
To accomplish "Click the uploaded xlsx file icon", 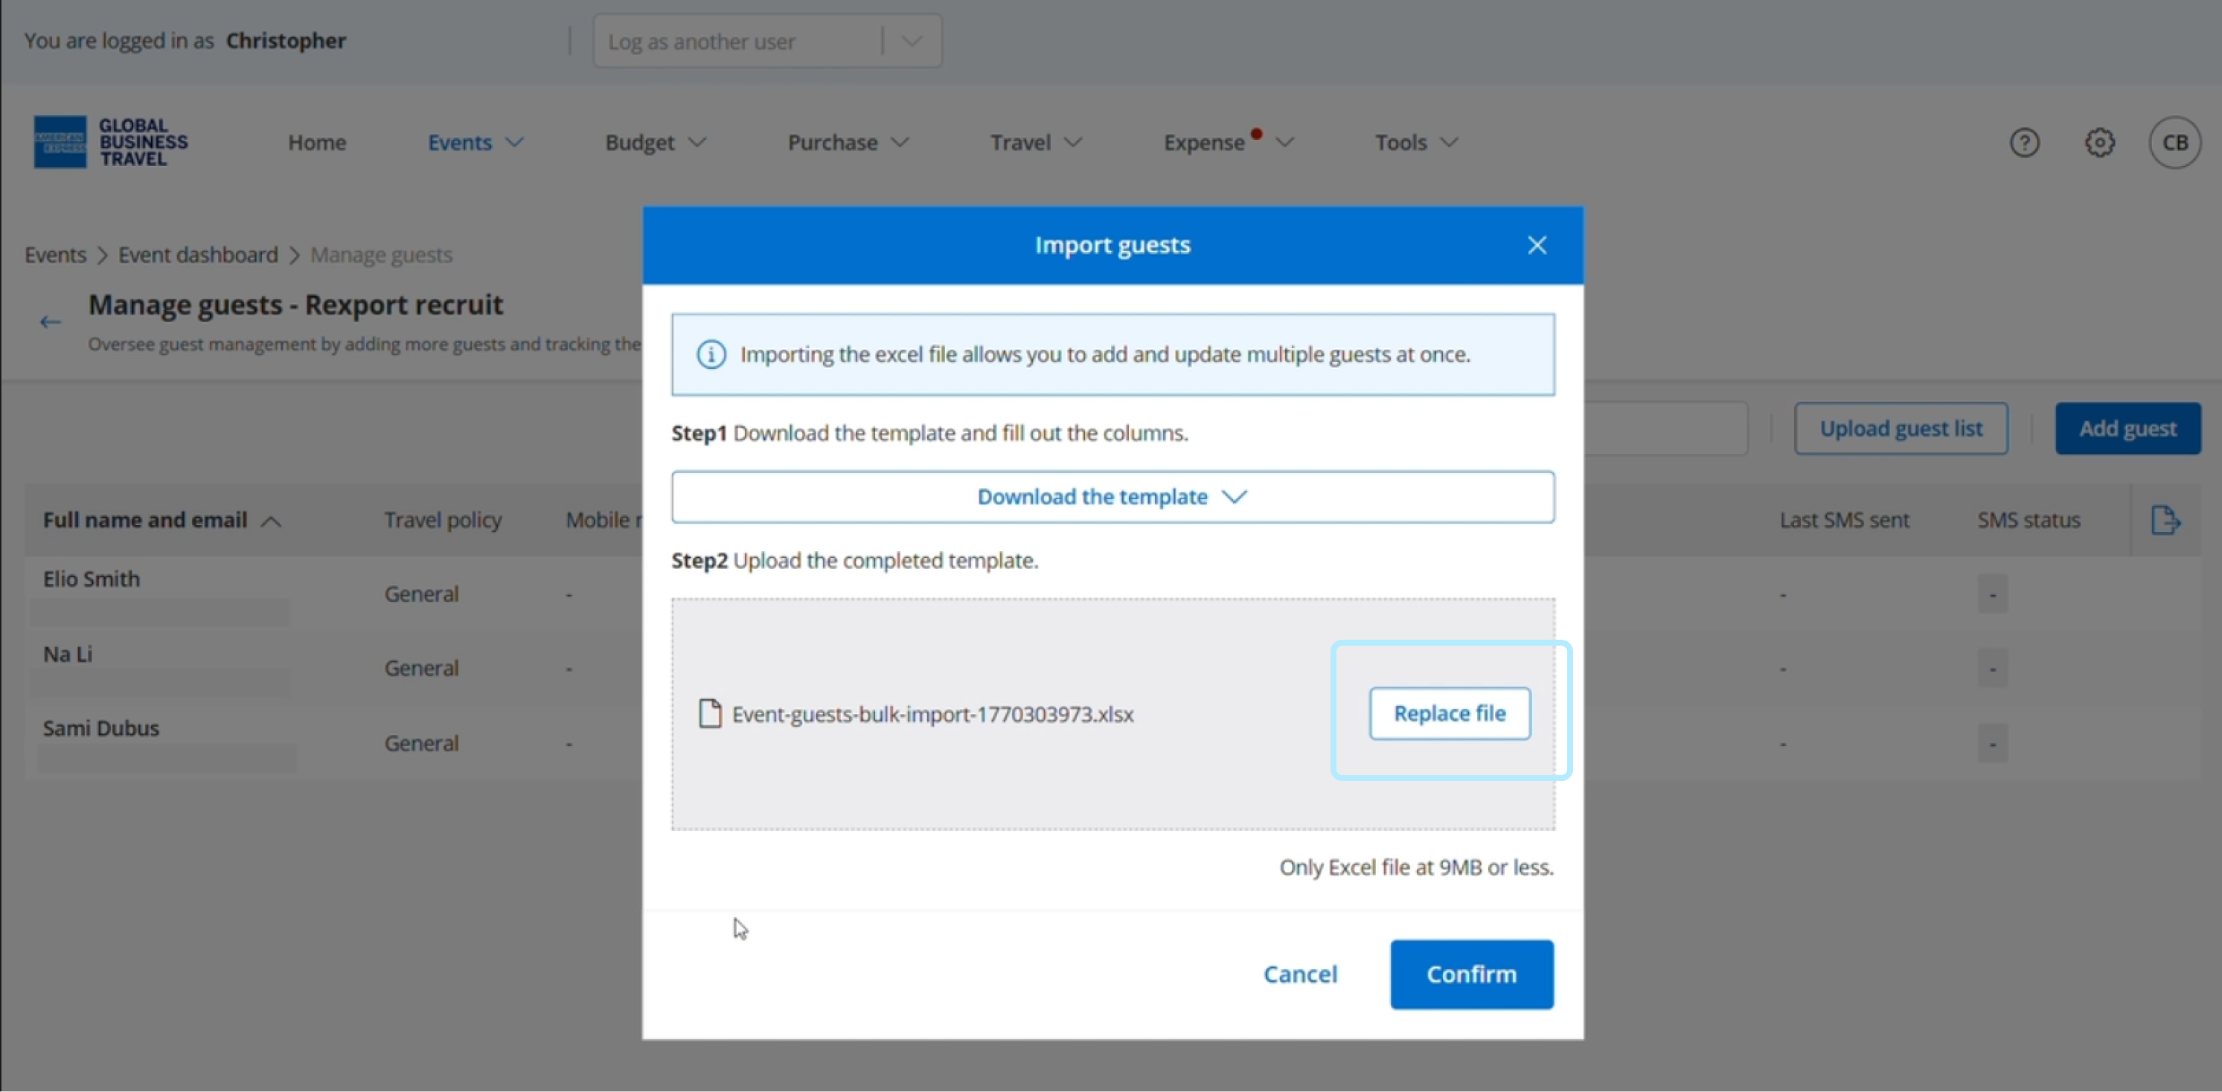I will tap(710, 713).
